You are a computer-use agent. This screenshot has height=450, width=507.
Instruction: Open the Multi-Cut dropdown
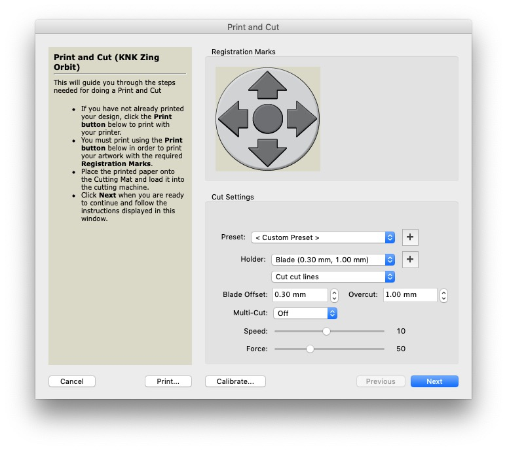pos(305,313)
